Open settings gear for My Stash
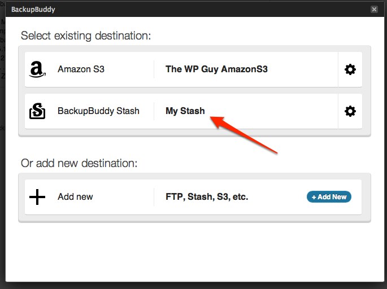This screenshot has height=289, width=387. tap(350, 111)
